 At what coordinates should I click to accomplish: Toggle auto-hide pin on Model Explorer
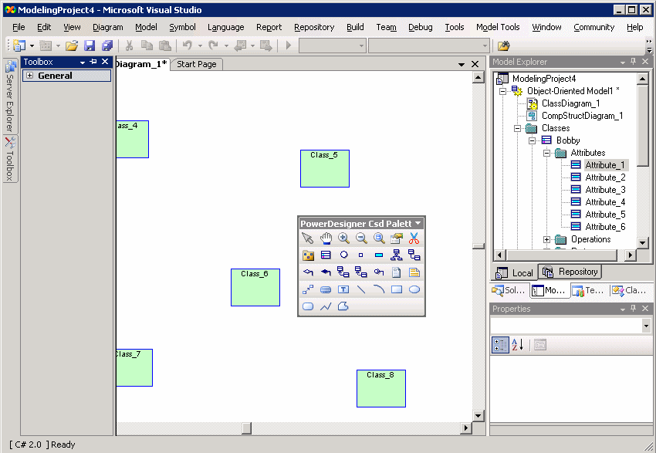point(634,62)
